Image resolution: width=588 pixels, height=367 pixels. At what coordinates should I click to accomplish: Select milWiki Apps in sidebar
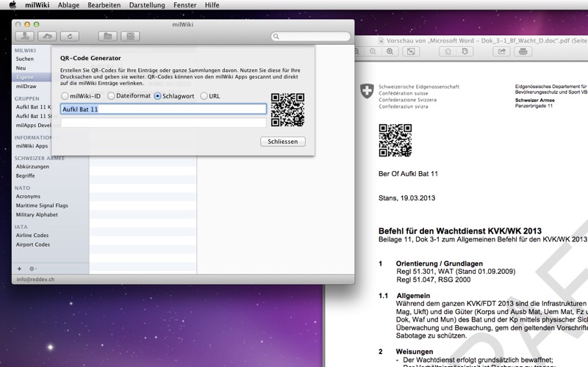[32, 146]
